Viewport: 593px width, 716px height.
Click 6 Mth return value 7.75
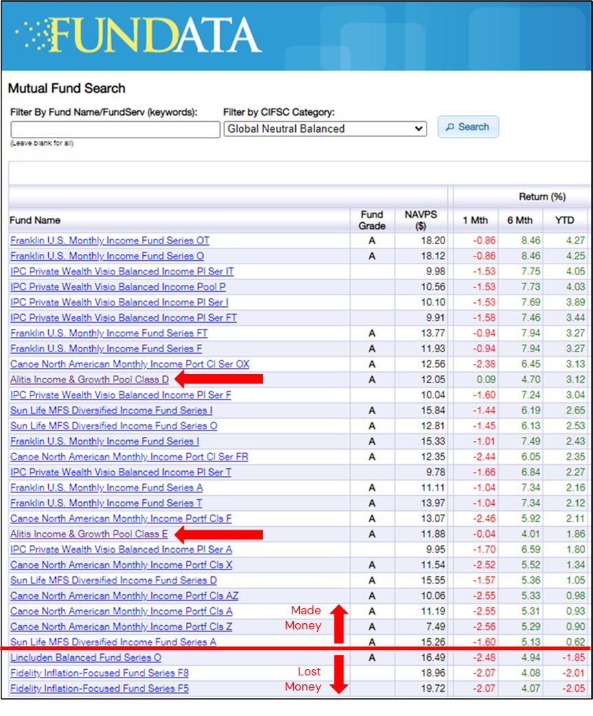tap(531, 272)
